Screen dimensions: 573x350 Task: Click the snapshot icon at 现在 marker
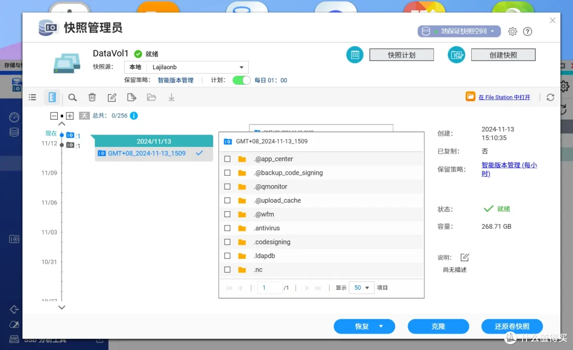(x=70, y=135)
